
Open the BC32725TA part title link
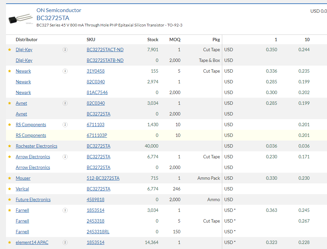(53, 18)
